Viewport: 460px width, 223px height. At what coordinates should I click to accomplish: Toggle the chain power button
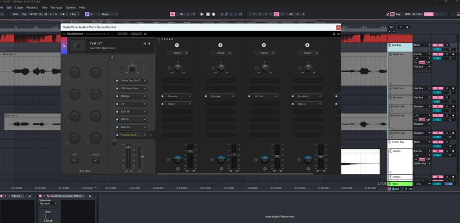coord(112,58)
